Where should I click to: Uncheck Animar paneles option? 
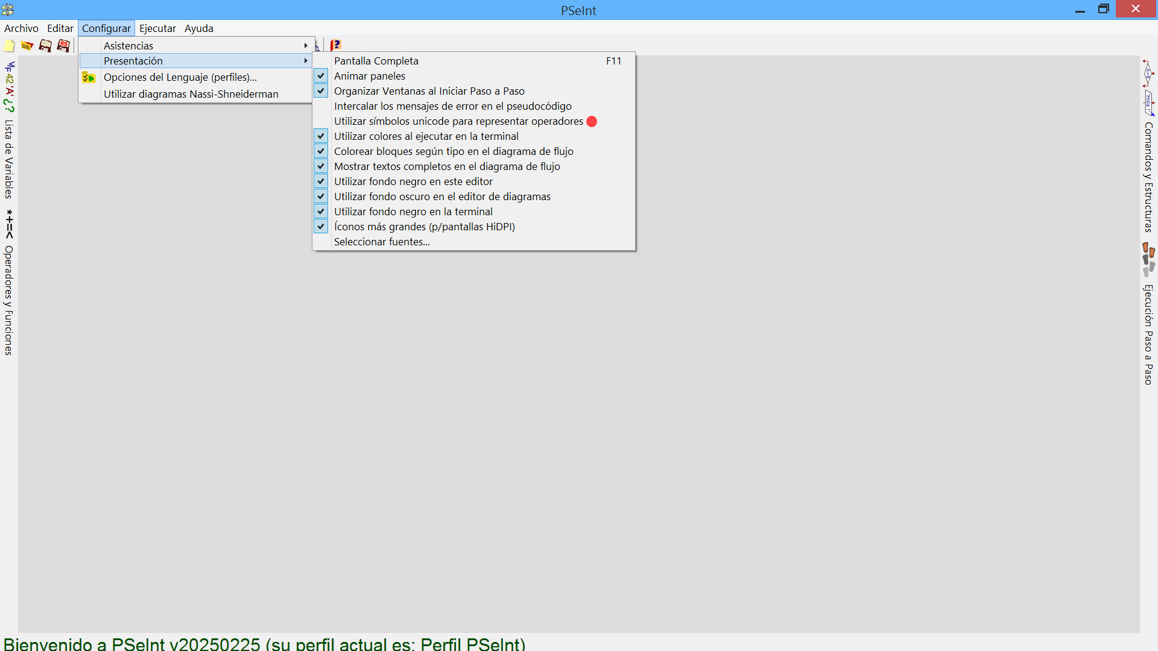tap(369, 76)
